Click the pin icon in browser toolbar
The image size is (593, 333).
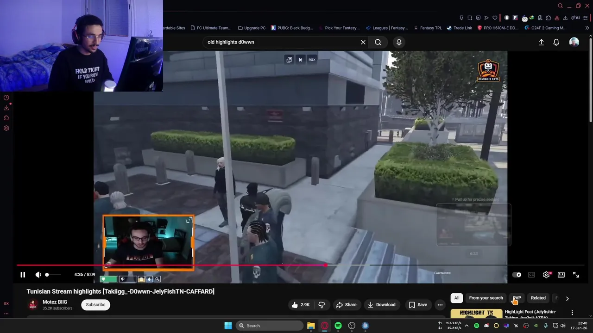pos(461,18)
